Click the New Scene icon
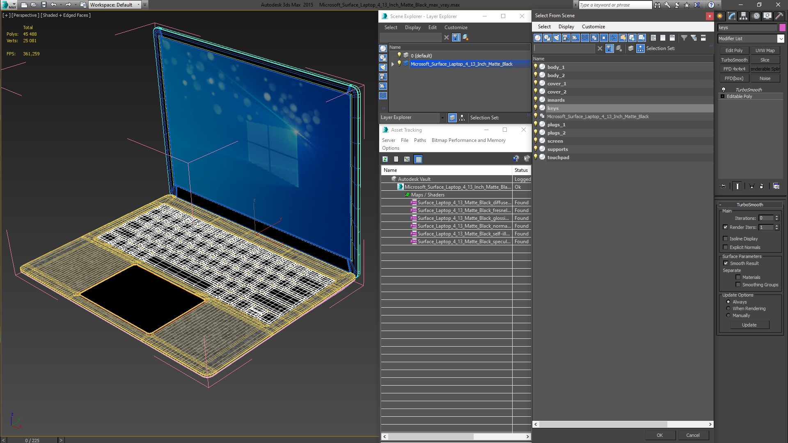 (24, 5)
